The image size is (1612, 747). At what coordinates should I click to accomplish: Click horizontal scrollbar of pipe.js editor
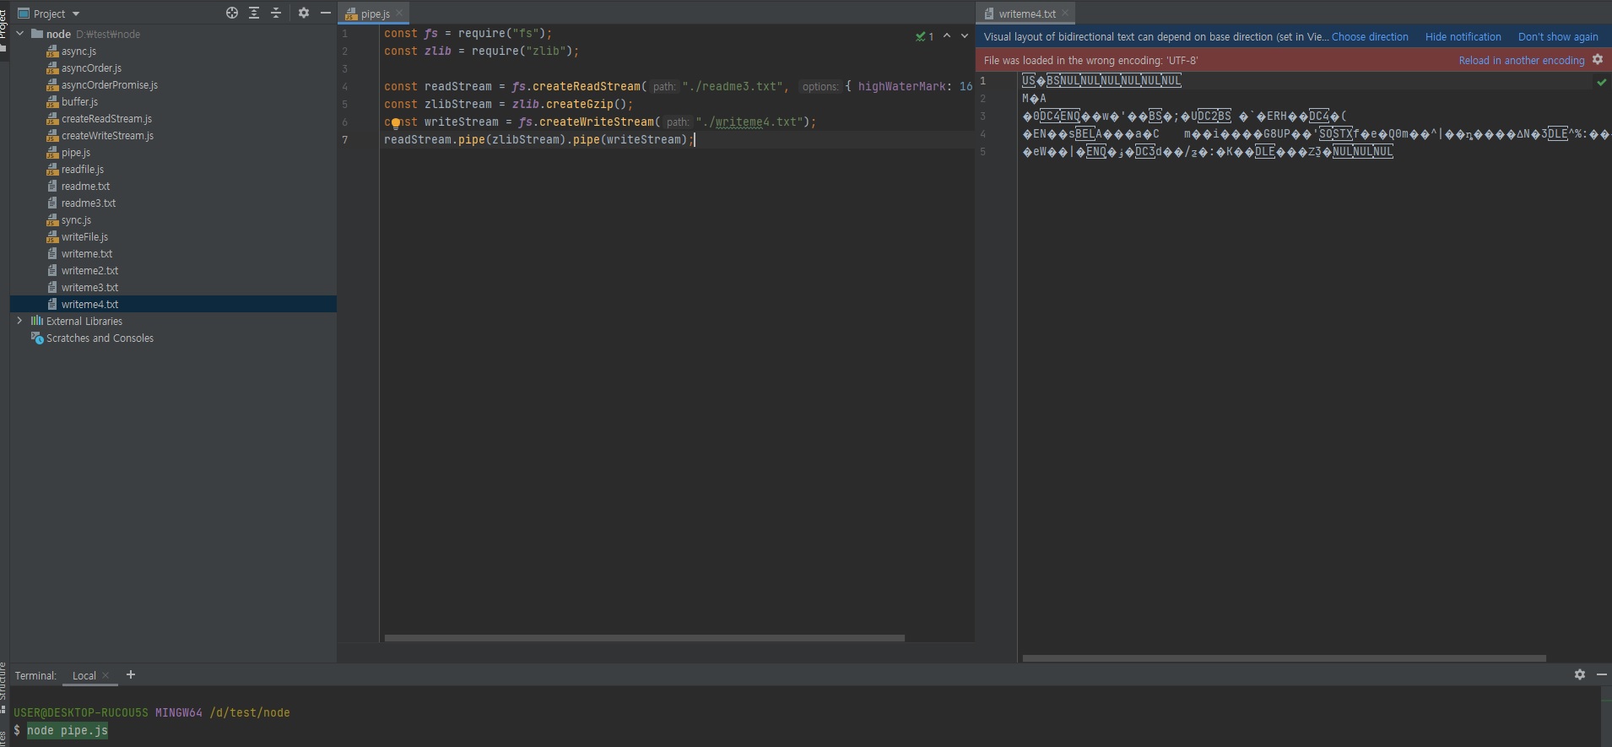[x=644, y=638]
